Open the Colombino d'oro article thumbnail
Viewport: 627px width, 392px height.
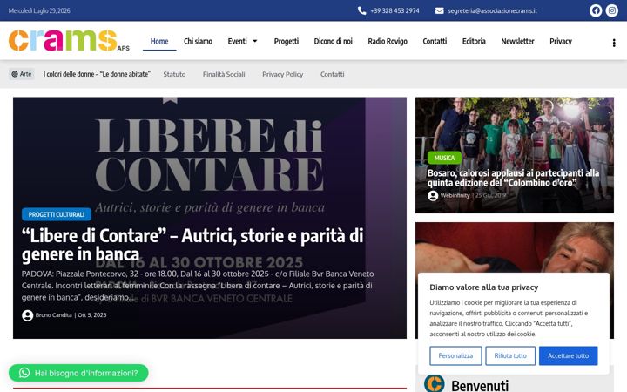pyautogui.click(x=515, y=155)
